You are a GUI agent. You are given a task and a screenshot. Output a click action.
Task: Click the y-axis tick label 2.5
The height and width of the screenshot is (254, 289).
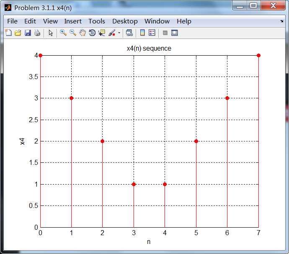click(34, 120)
